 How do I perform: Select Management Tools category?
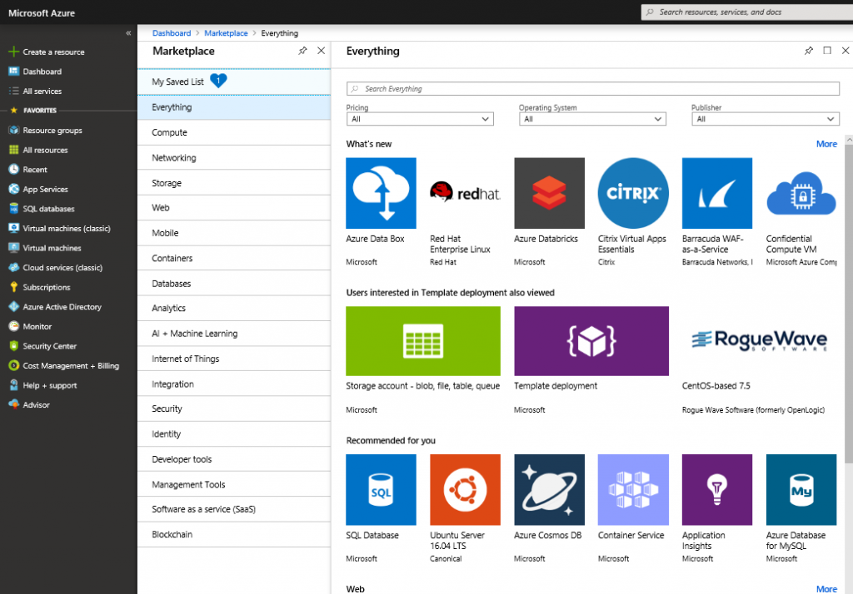234,484
